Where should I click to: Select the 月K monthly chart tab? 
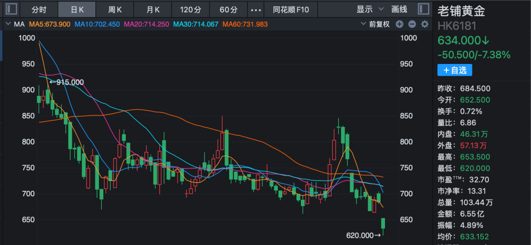[153, 9]
